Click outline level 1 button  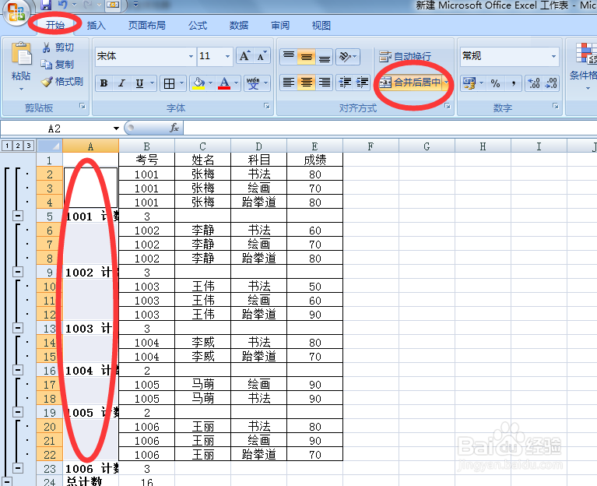(x=7, y=146)
